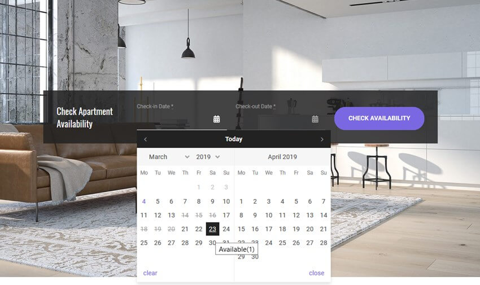
Task: Expand the March month dropdown
Action: click(x=169, y=157)
